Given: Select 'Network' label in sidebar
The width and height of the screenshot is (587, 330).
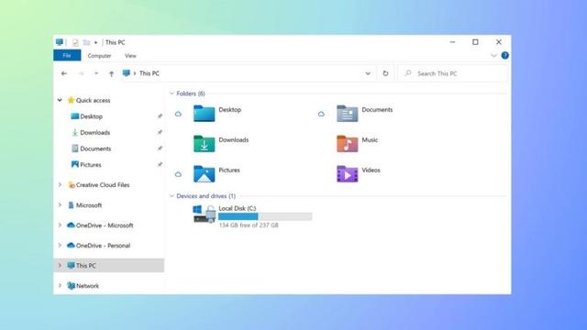Looking at the screenshot, I should (x=88, y=286).
